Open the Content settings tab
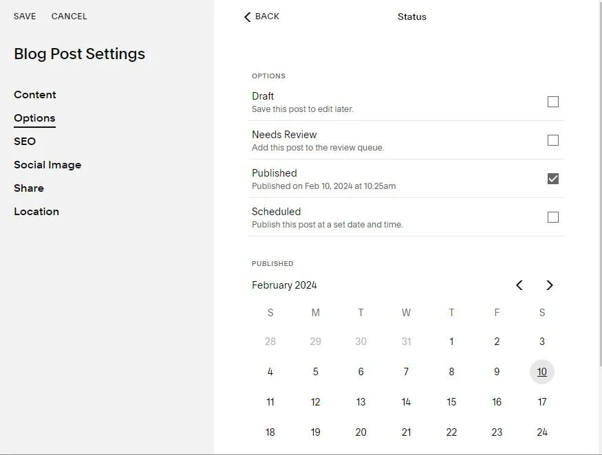 (35, 95)
